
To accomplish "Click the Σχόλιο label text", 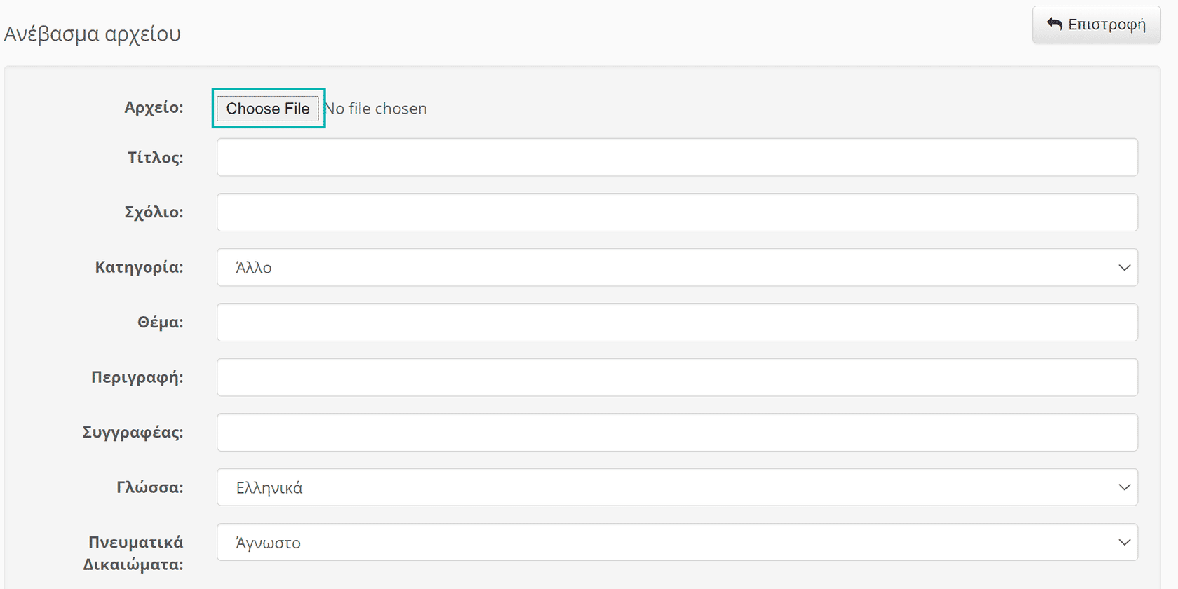I will tap(154, 212).
